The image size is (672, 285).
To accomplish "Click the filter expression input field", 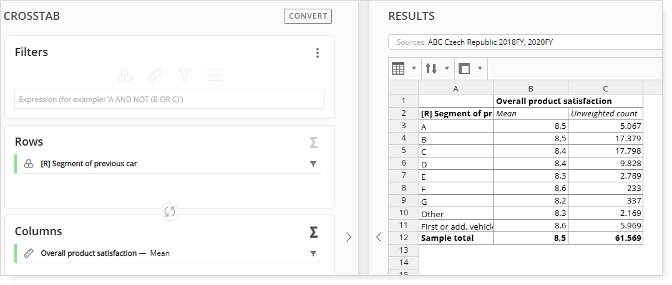I will (x=170, y=99).
